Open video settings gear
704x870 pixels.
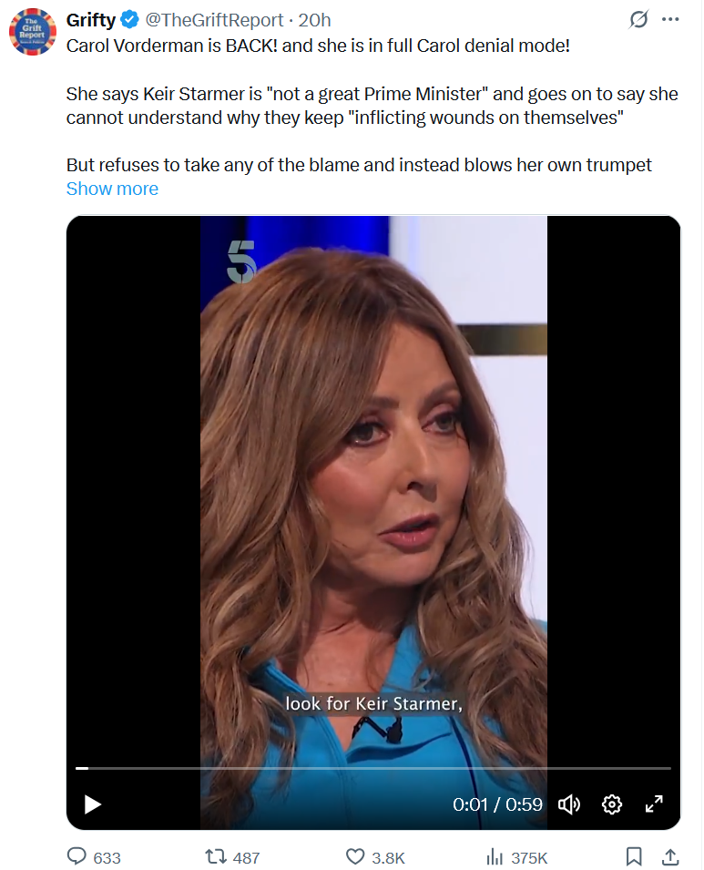click(612, 804)
